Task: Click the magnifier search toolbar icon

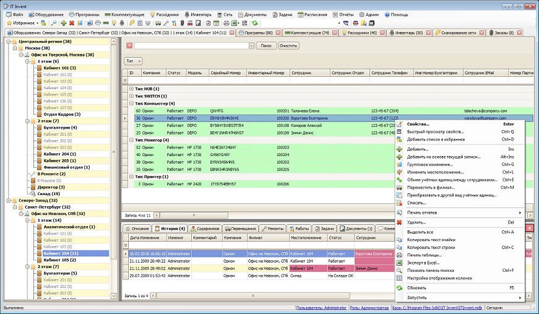Action: click(54, 23)
